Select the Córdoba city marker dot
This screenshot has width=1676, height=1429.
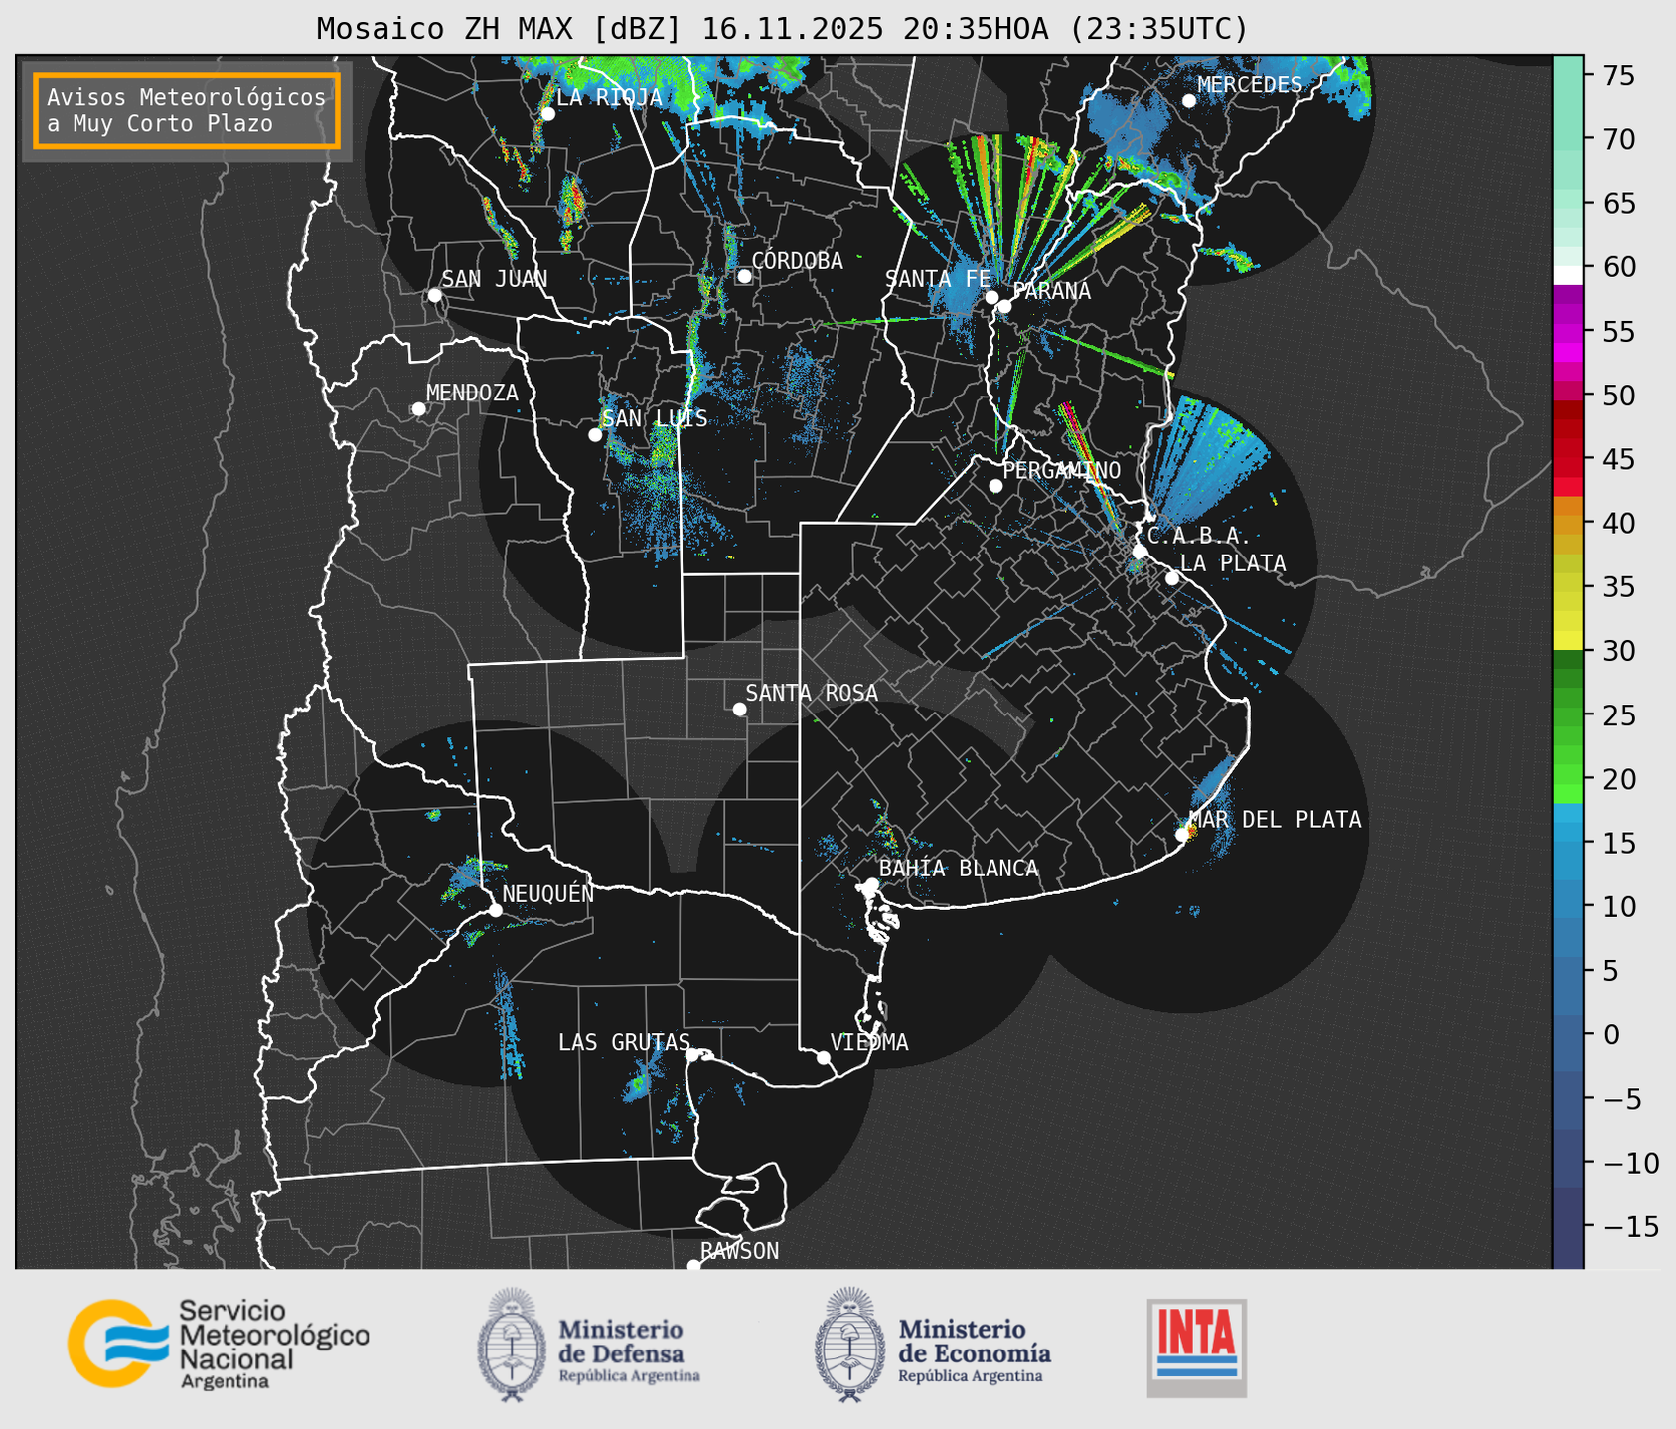744,276
